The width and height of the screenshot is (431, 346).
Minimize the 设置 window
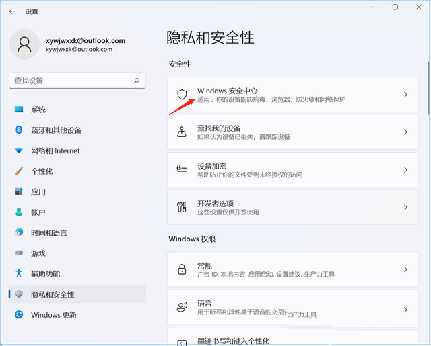[372, 7]
